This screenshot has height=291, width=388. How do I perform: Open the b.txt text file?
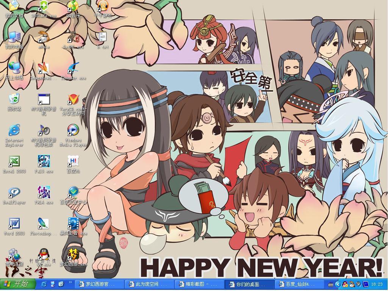point(102,38)
